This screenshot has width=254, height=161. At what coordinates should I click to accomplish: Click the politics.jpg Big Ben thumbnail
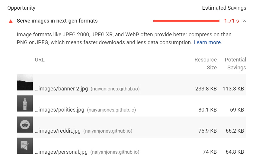click(25, 103)
